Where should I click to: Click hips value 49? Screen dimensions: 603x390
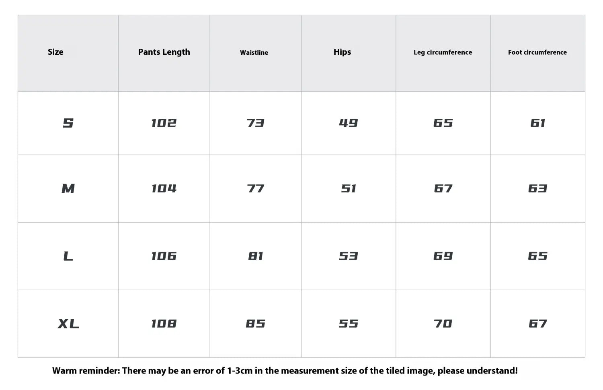coord(348,123)
